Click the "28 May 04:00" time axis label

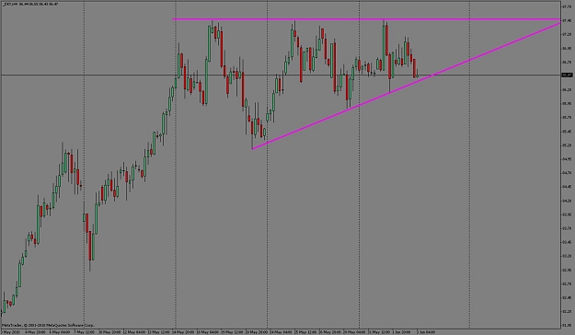click(x=354, y=332)
